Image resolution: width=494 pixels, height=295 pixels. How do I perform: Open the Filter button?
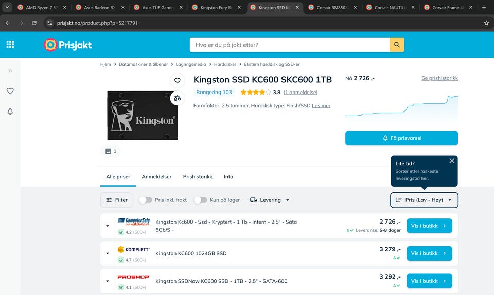coord(116,200)
